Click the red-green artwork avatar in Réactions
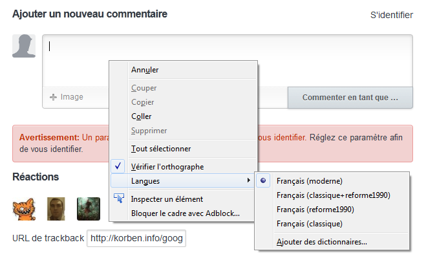The width and height of the screenshot is (426, 260). [89, 209]
